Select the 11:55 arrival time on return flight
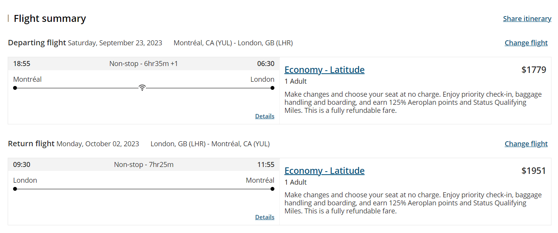Viewport: 558px width, 233px height. click(266, 165)
